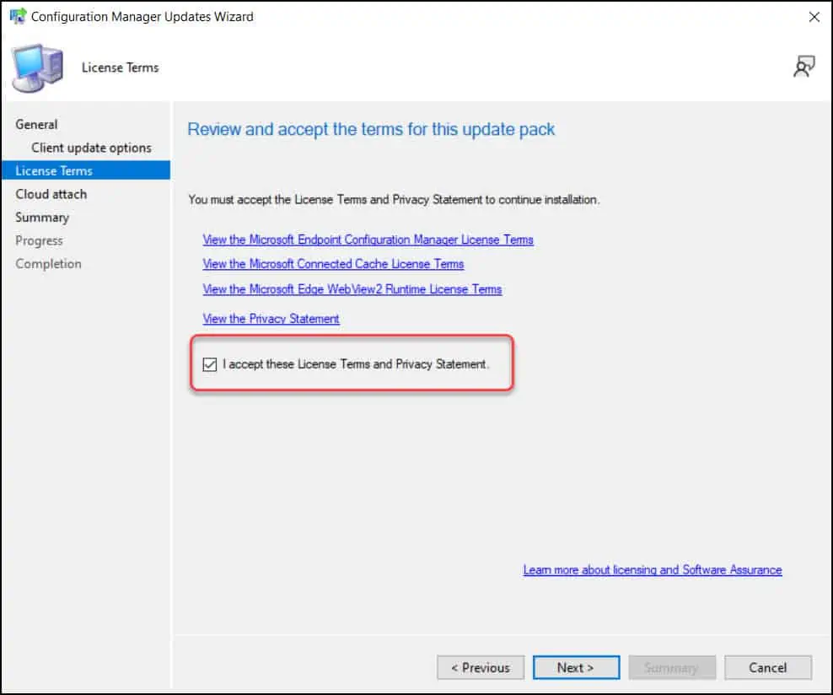Click the 'Review and accept the terms' heading
Image resolution: width=833 pixels, height=695 pixels.
coord(371,129)
